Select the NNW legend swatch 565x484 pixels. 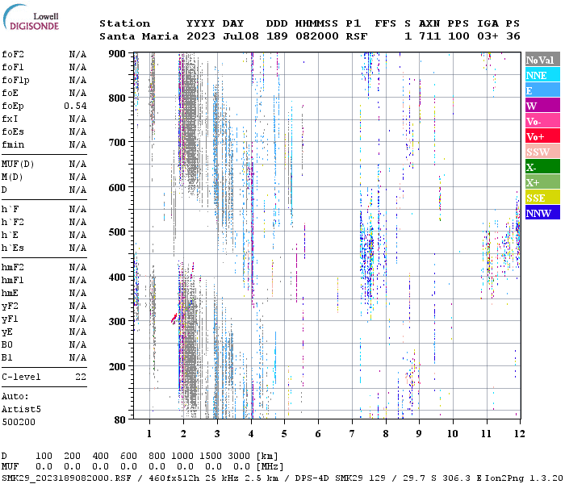542,213
